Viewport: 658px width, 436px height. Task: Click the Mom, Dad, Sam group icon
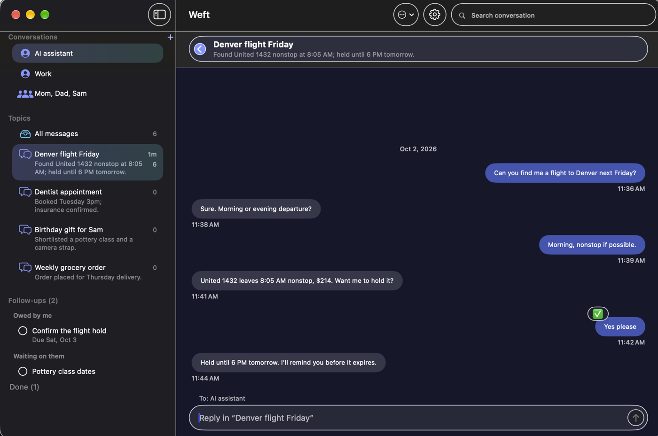click(x=25, y=94)
